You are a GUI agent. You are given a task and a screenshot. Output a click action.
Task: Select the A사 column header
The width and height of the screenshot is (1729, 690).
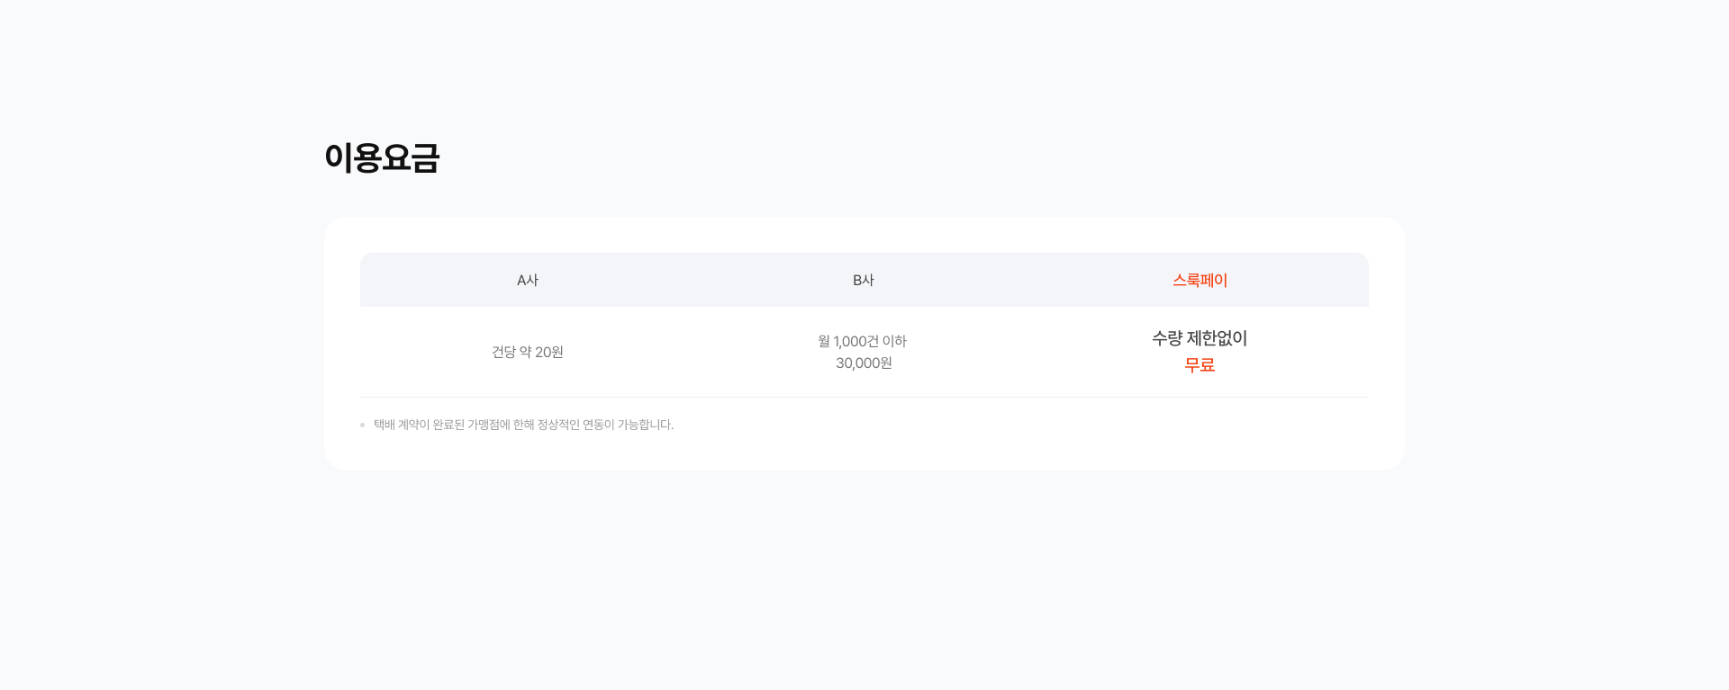point(528,281)
